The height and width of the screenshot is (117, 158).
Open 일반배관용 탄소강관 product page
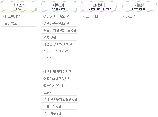[x=57, y=16]
